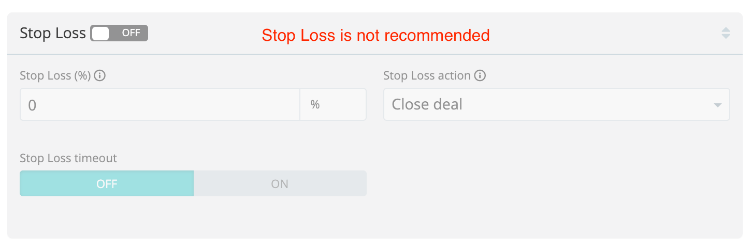Click the "Stop Loss timeout" label
The width and height of the screenshot is (752, 250).
tap(68, 158)
